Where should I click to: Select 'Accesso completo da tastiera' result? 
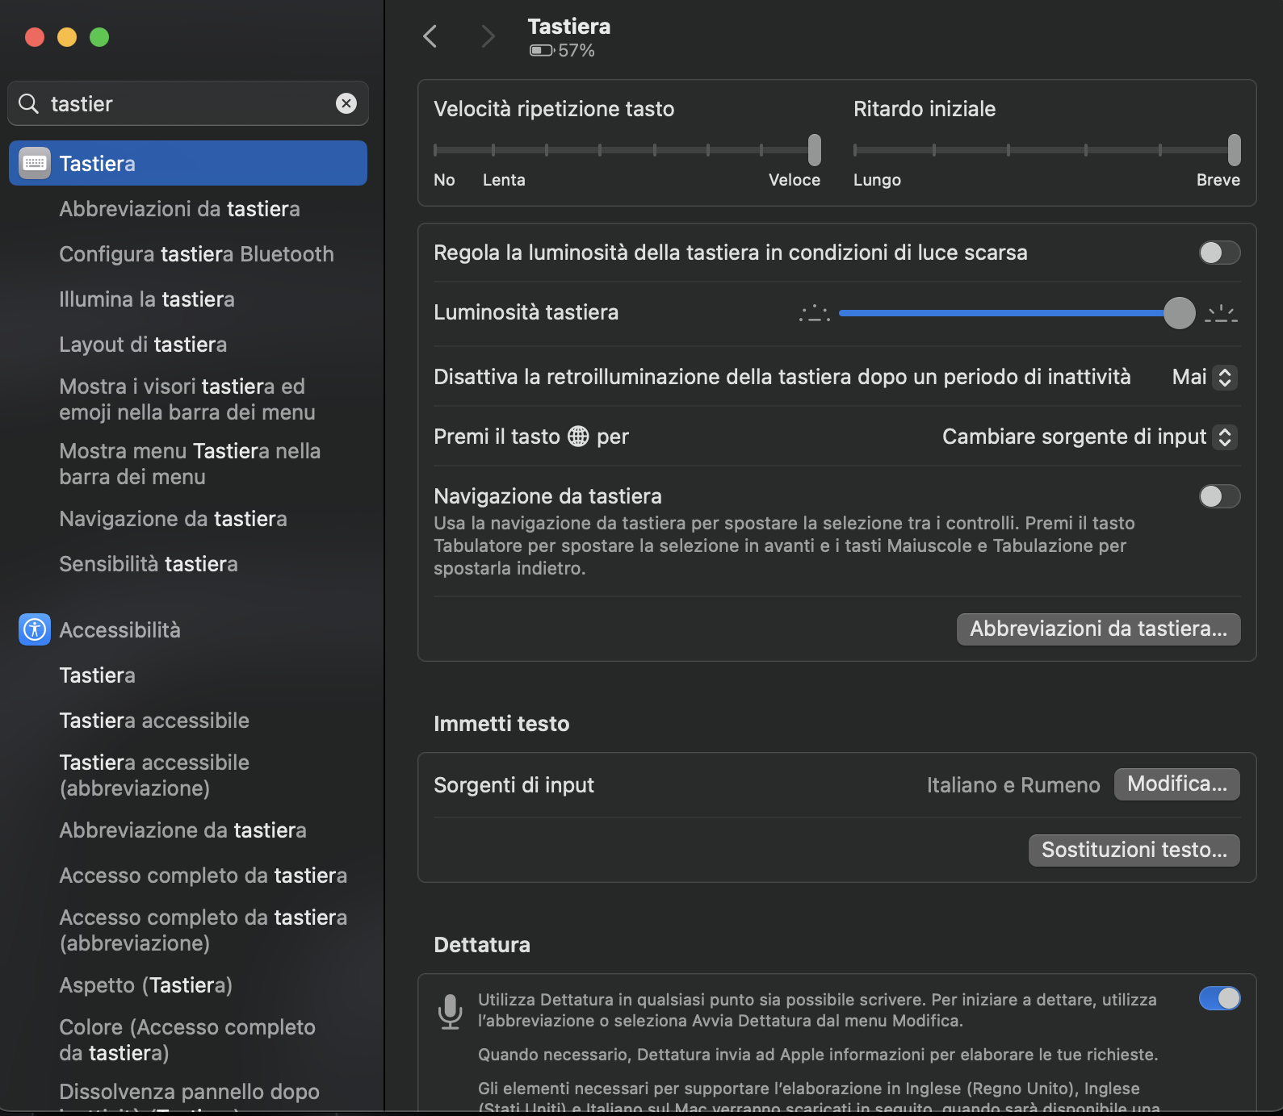203,876
